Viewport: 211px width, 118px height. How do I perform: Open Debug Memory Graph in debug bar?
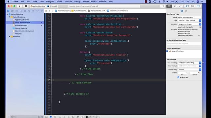pyautogui.click(x=78, y=117)
